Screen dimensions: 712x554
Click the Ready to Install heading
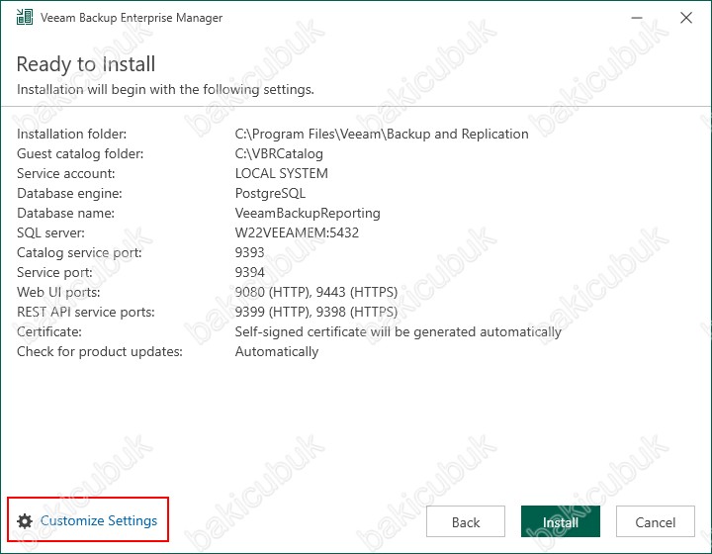pyautogui.click(x=86, y=64)
